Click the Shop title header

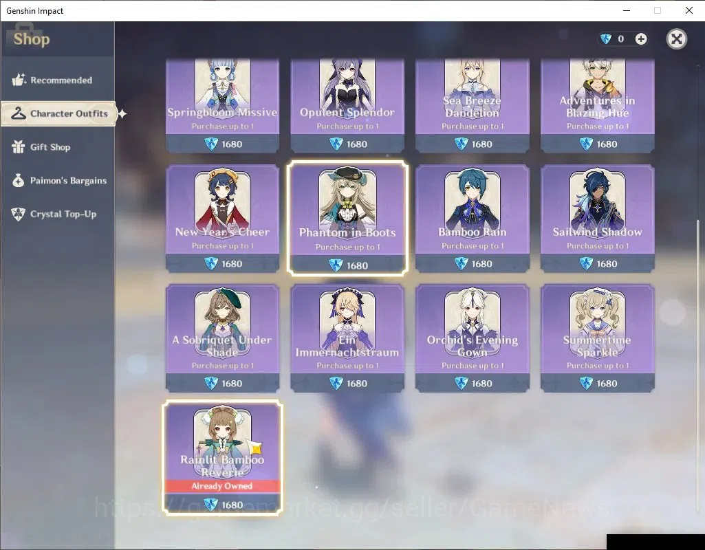coord(32,39)
